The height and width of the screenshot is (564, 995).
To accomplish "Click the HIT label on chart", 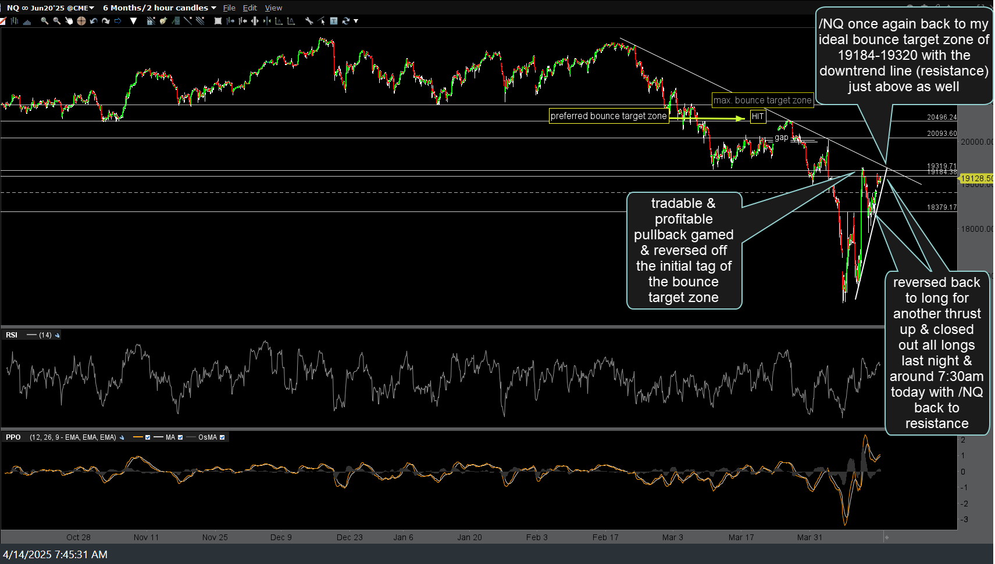I will (x=757, y=116).
